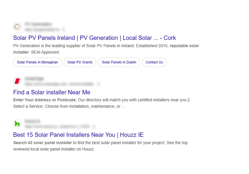Go to the Solar Panels in Dublin sitelink
The width and height of the screenshot is (249, 174).
119,62
